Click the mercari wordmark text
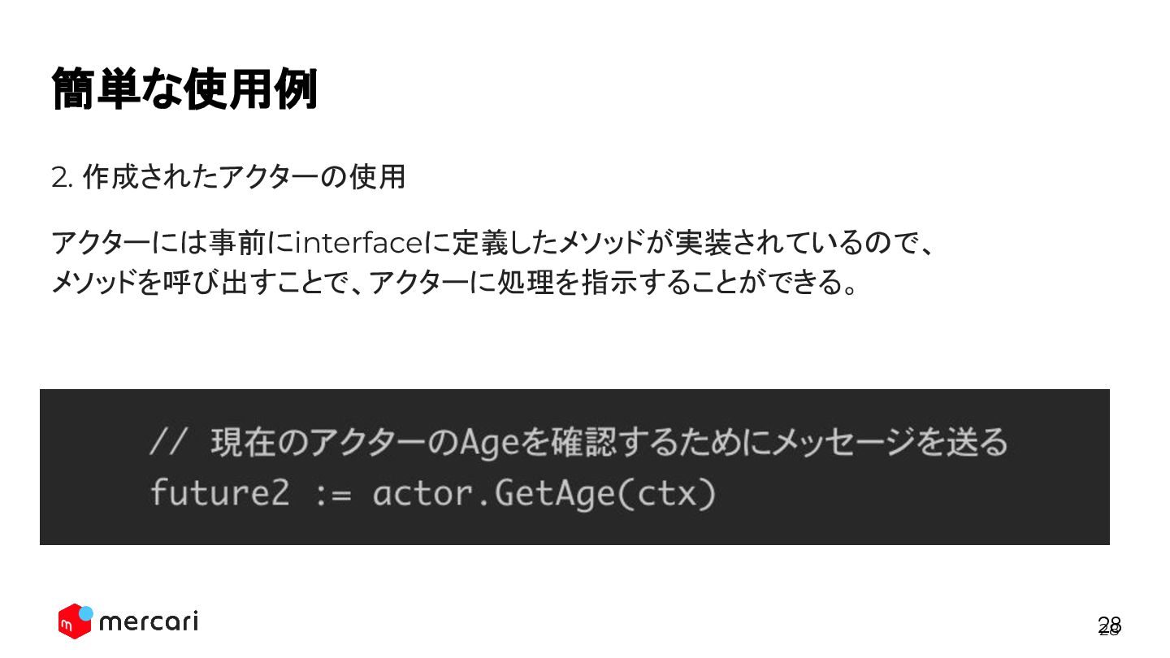This screenshot has width=1170, height=658. tap(148, 622)
